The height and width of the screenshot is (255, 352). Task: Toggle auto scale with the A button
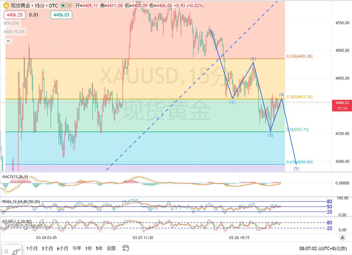point(342,238)
